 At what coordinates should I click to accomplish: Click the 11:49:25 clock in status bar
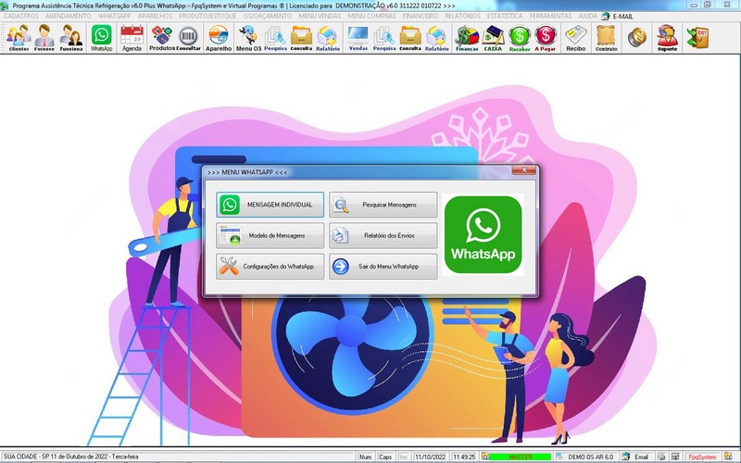pos(464,457)
